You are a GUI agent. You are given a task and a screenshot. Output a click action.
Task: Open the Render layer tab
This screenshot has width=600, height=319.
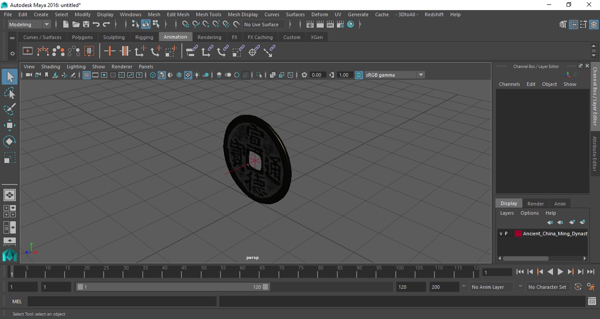pos(535,203)
